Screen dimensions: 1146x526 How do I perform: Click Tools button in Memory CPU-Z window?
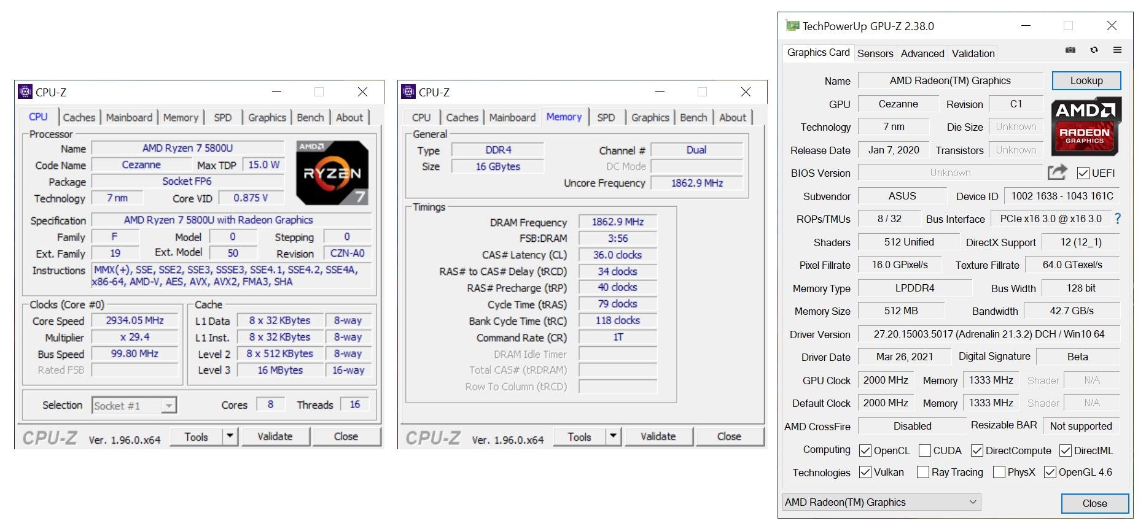point(579,436)
